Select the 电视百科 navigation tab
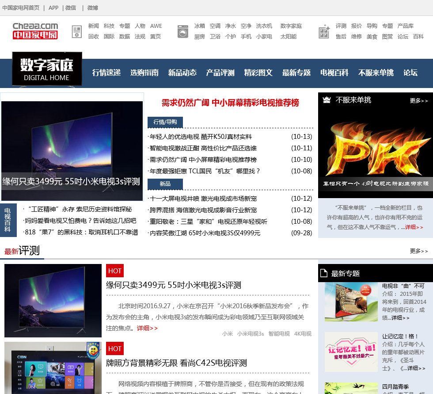 coord(334,73)
